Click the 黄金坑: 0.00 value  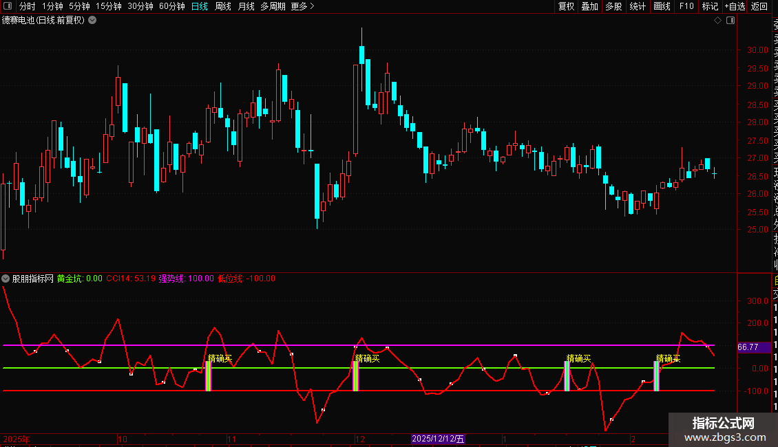[x=79, y=279]
